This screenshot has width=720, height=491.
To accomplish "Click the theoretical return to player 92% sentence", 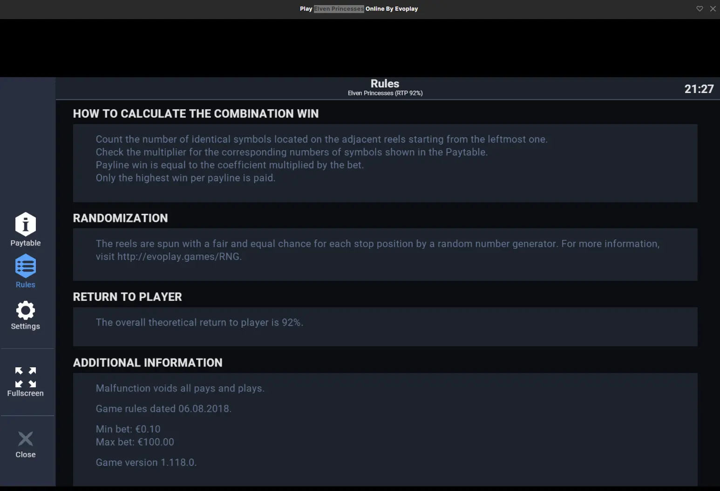I will point(199,323).
